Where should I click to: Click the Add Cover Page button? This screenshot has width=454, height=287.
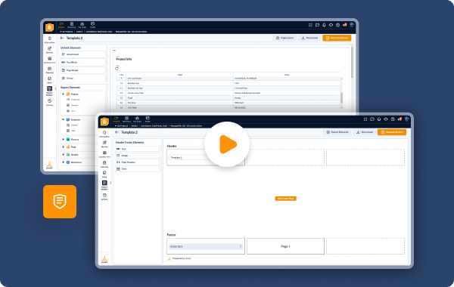tap(285, 199)
